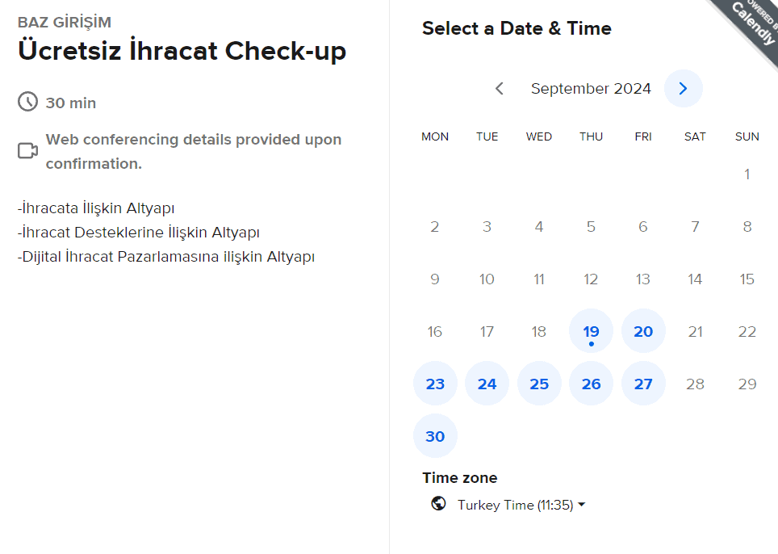Click the Ücretsiz İhracat Check-up title
This screenshot has height=554, width=778.
182,51
